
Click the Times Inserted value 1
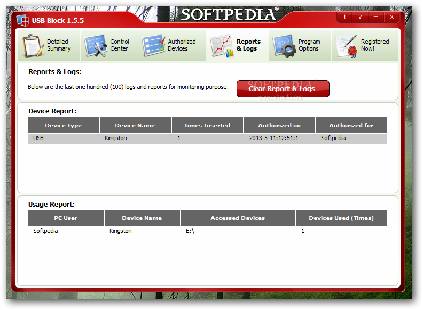179,138
